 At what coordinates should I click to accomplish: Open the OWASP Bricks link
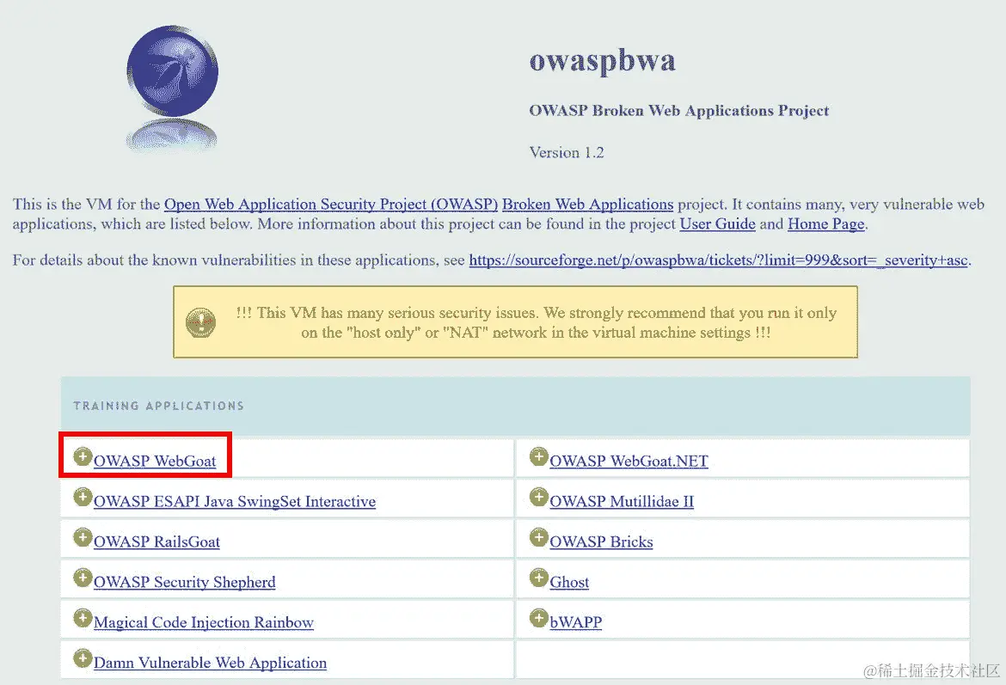pyautogui.click(x=601, y=542)
